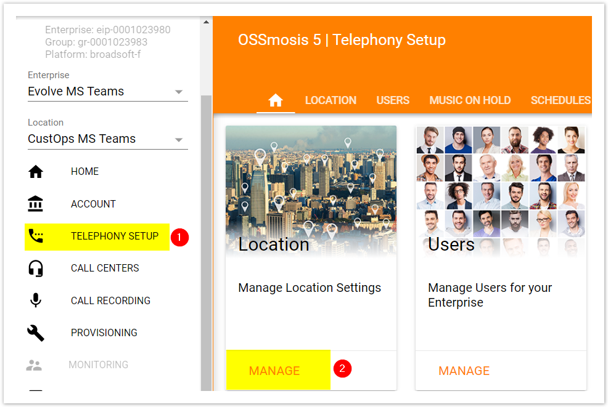608x407 pixels.
Task: Click the Call Recording microphone icon
Action: [x=36, y=300]
